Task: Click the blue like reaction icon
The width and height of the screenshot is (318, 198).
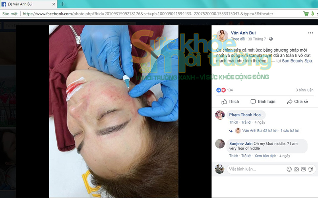Action: (219, 90)
